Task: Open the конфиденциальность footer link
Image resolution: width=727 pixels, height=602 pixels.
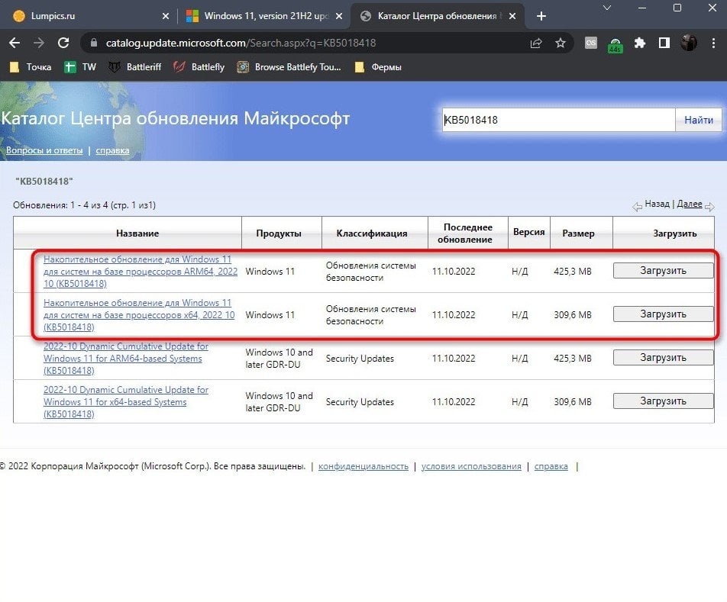Action: [x=363, y=466]
